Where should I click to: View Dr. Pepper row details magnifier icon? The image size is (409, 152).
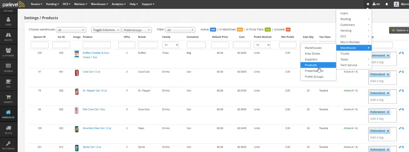pyautogui.click(x=403, y=91)
